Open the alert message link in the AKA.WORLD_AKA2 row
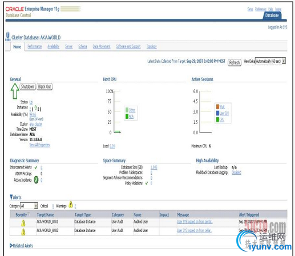This screenshot has width=295, height=256. point(194,230)
